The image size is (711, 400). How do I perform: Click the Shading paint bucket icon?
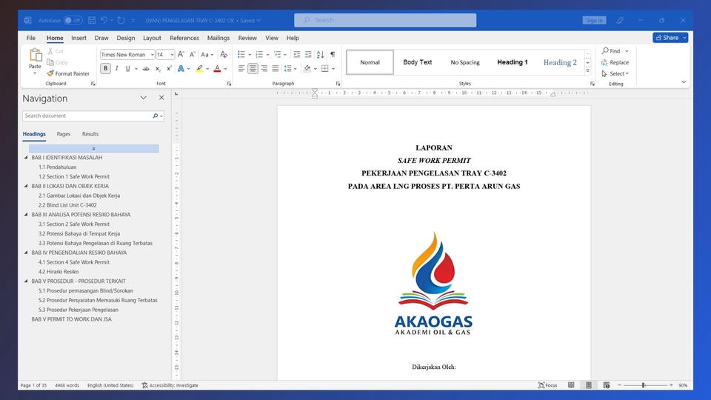[307, 68]
